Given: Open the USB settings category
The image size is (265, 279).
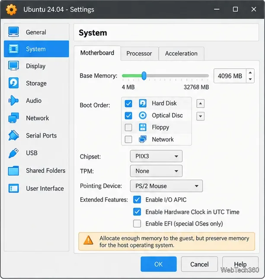Looking at the screenshot, I should click(x=36, y=153).
